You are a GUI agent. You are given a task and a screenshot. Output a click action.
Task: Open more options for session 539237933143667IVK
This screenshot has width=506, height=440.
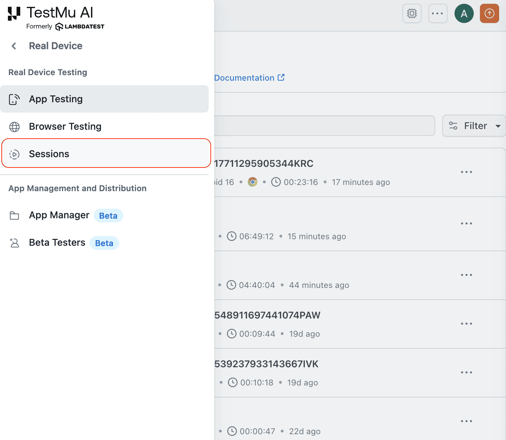[467, 372]
